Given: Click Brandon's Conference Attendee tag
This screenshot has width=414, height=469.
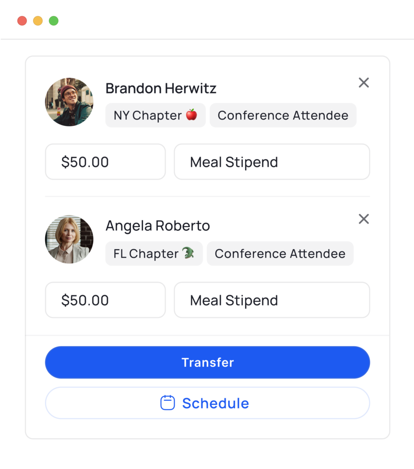Looking at the screenshot, I should (283, 115).
